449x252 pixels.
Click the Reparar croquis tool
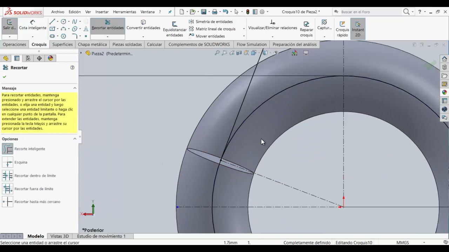[x=306, y=29]
